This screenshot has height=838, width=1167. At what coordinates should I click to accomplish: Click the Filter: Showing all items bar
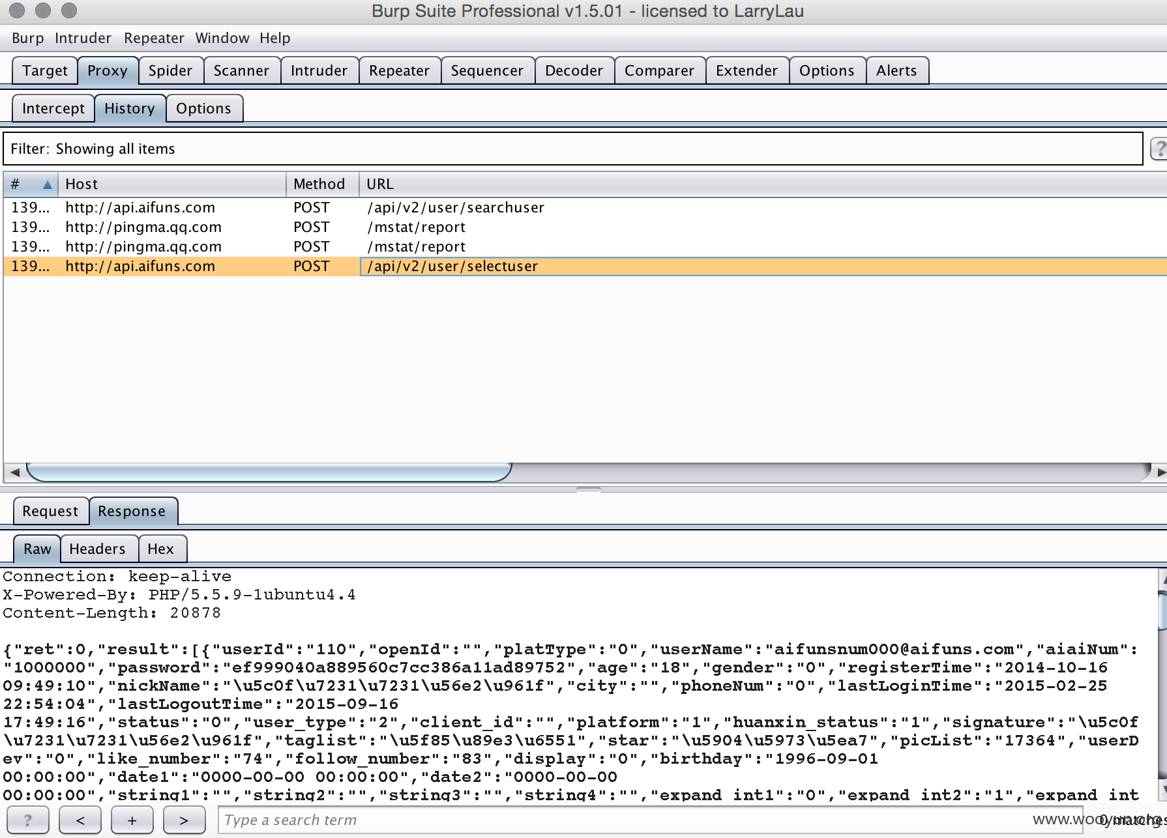point(572,149)
